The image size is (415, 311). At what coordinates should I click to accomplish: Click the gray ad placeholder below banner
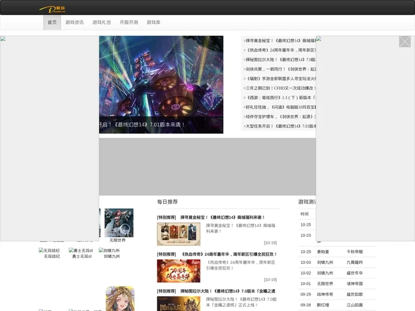click(x=207, y=166)
